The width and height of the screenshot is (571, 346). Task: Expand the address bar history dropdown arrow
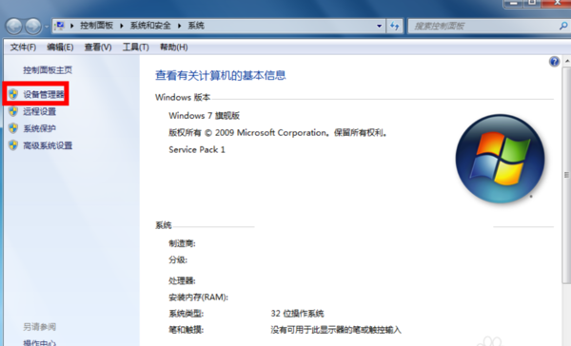pyautogui.click(x=379, y=26)
